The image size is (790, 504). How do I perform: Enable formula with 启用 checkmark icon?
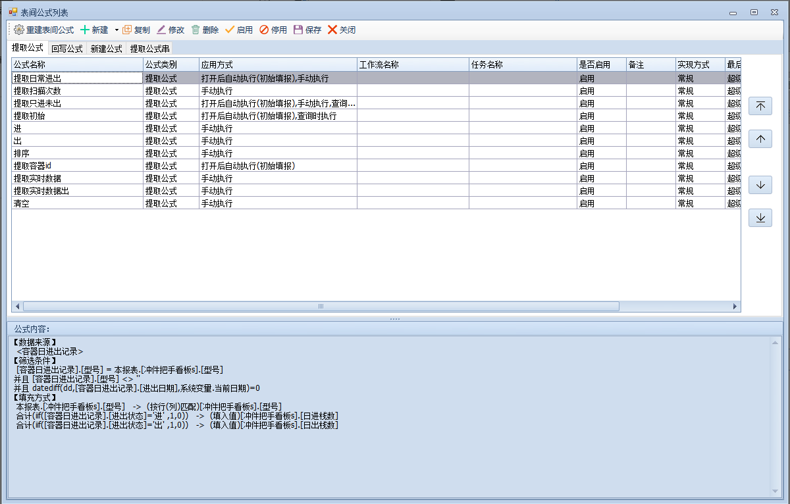[x=230, y=30]
